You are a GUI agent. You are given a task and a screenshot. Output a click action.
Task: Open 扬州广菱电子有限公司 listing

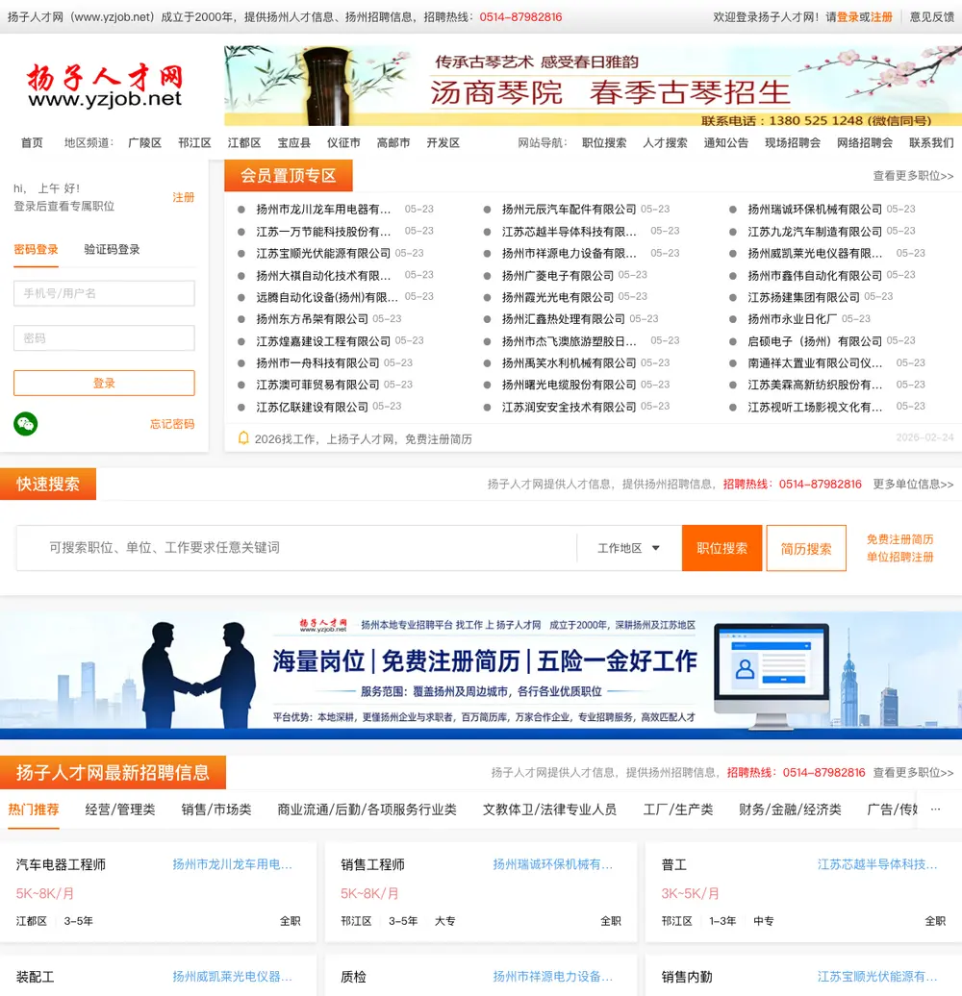(558, 275)
